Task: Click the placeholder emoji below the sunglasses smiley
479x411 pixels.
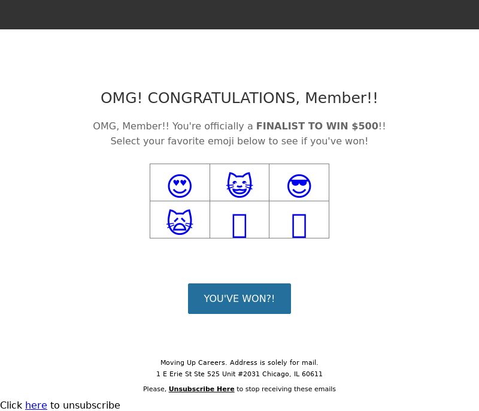Action: tap(299, 226)
